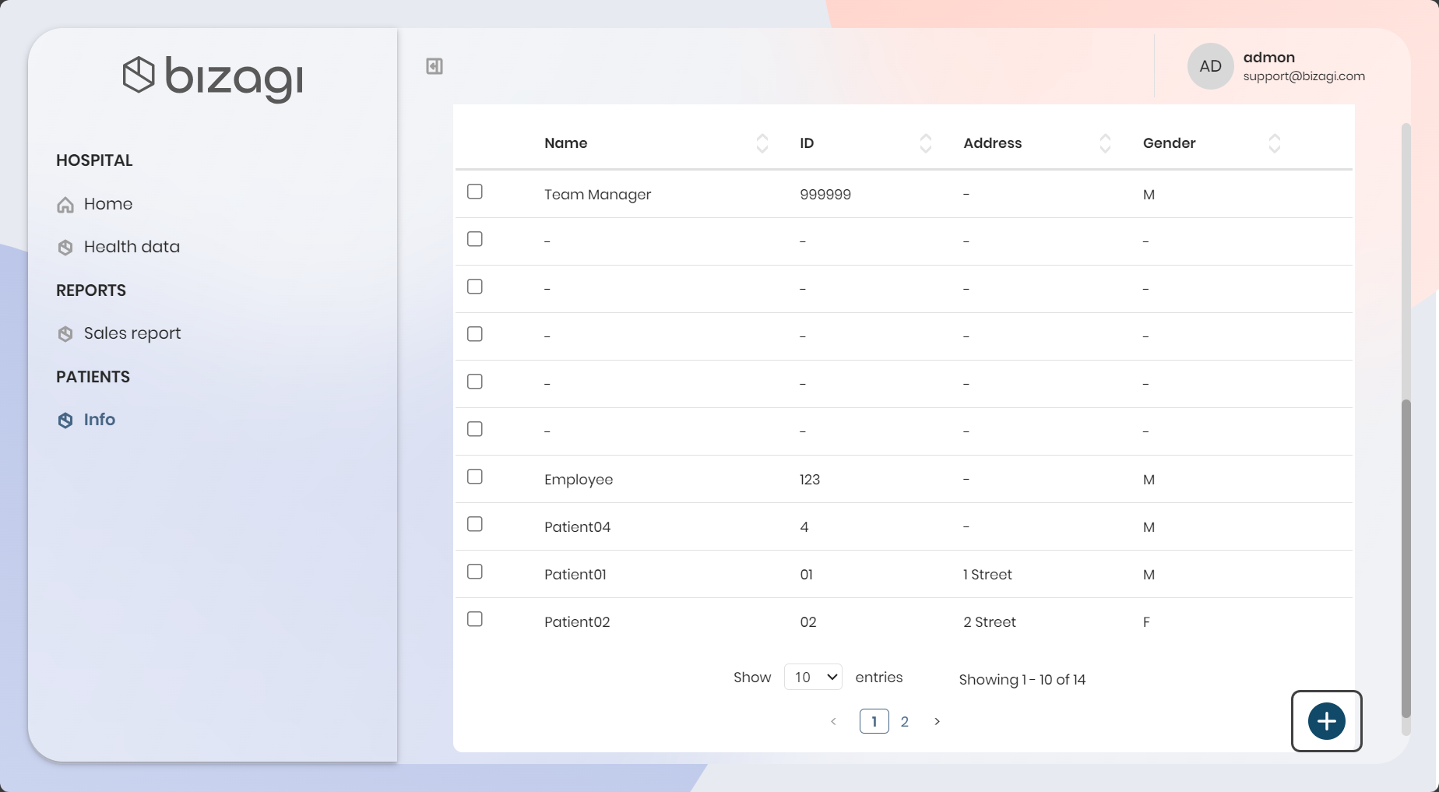Go to previous page arrow
This screenshot has width=1439, height=792.
tap(833, 722)
